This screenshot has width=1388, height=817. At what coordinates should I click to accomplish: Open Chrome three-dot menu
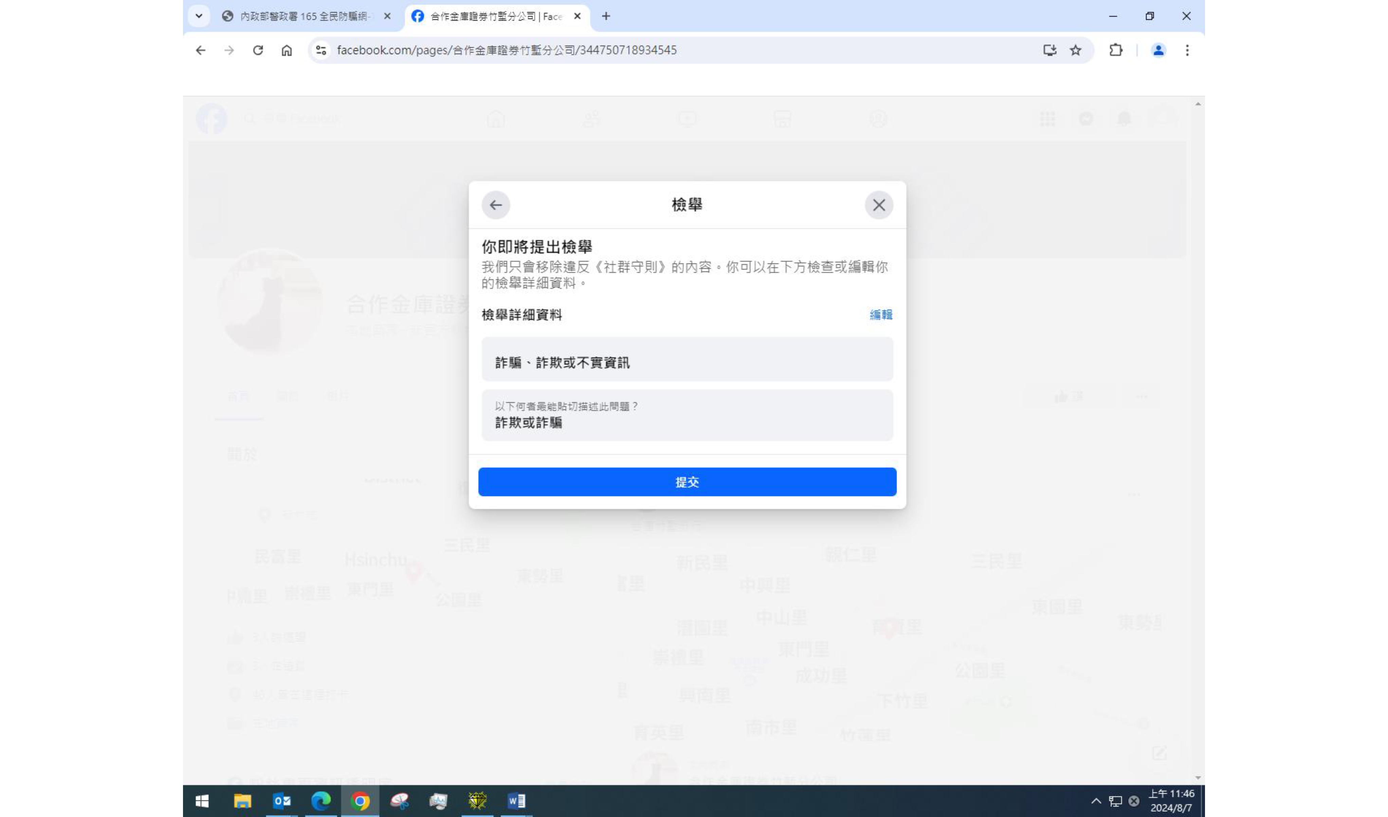[1187, 51]
